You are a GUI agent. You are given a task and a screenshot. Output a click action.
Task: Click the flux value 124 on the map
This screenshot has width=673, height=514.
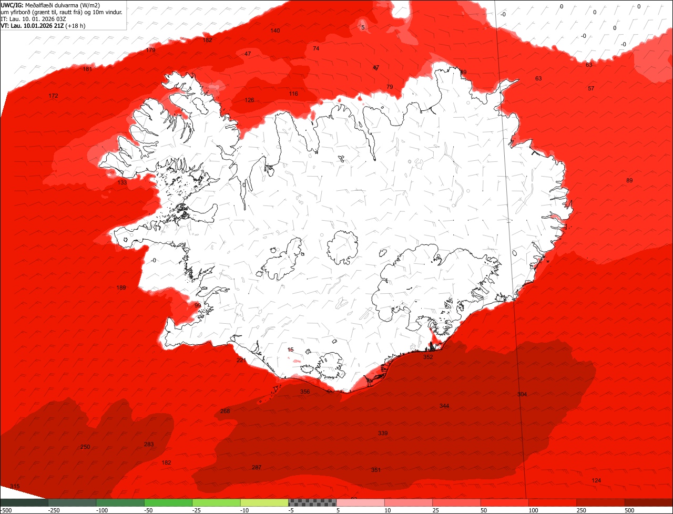click(x=596, y=480)
